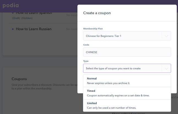Open the coupon Type dropdown
Viewport: 178px width, 114px height.
127,68
